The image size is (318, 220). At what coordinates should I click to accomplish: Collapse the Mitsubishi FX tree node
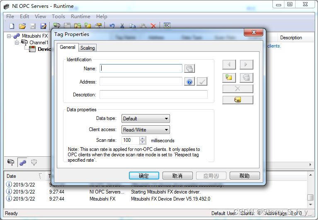click(x=9, y=36)
